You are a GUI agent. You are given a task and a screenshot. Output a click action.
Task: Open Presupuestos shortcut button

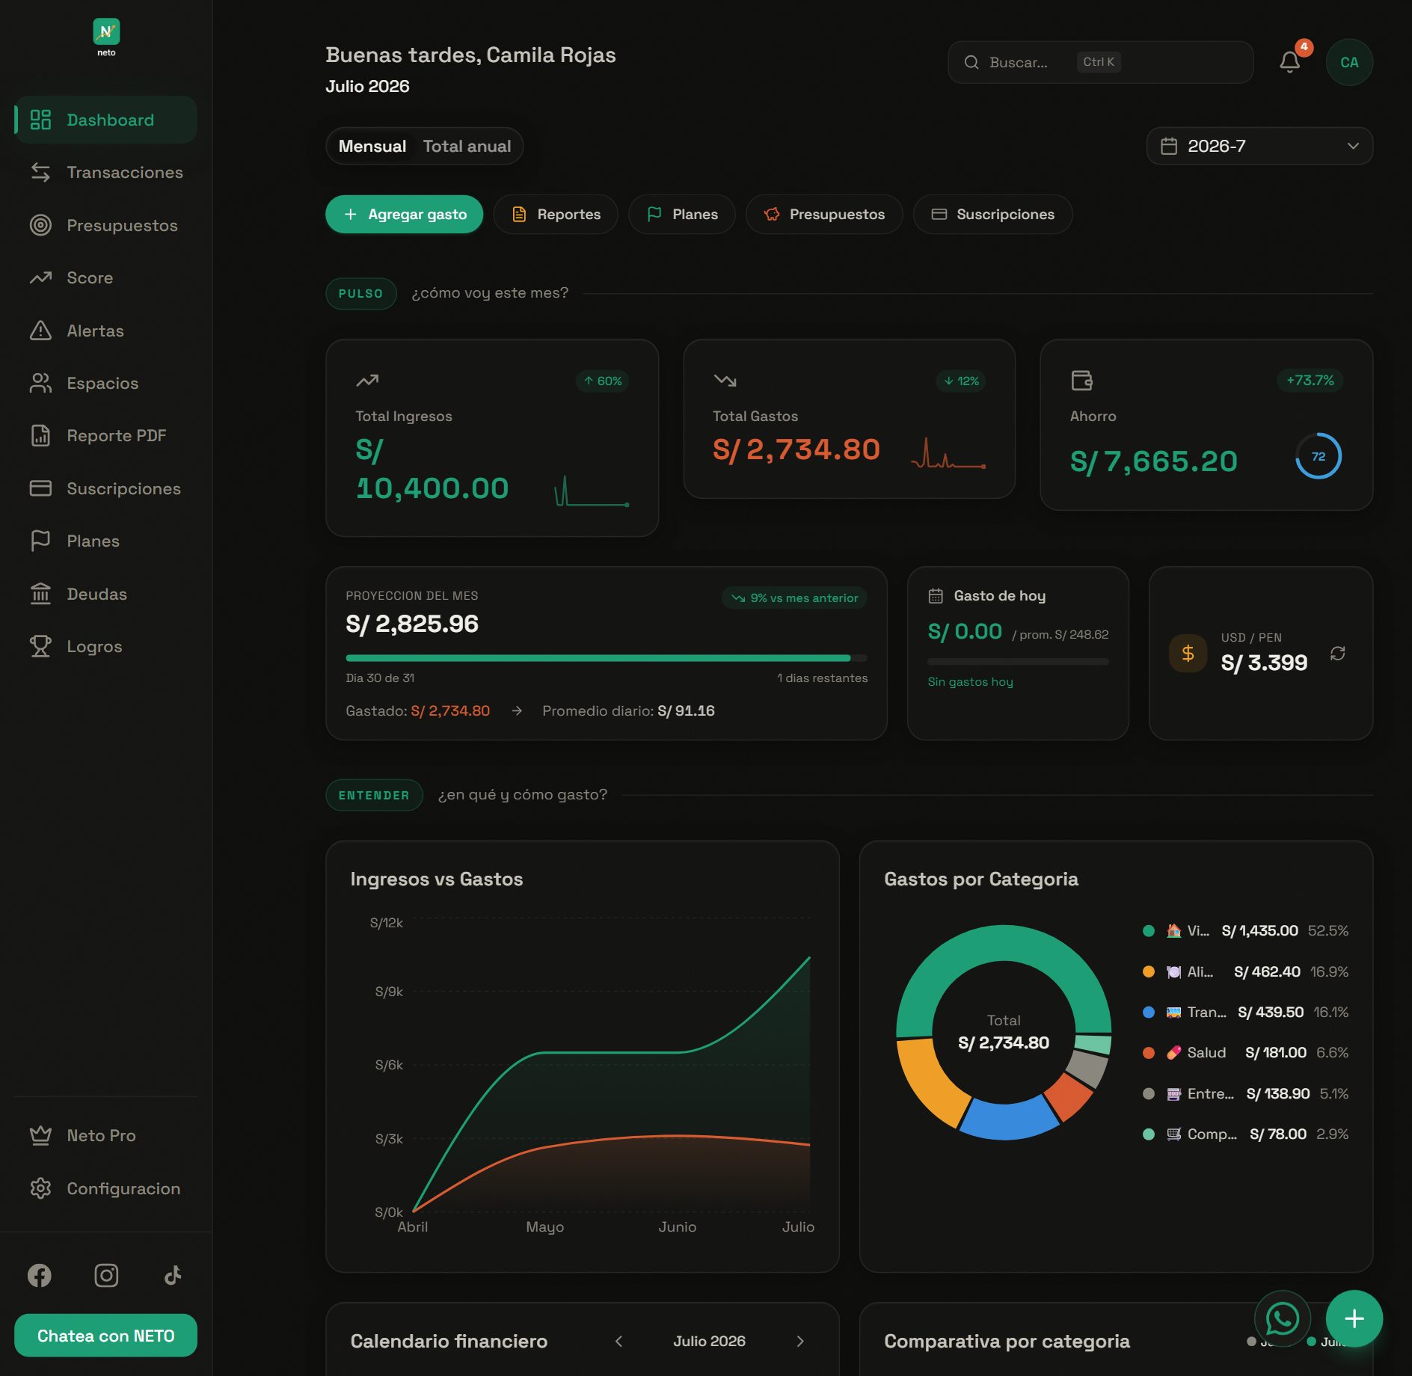coord(824,215)
